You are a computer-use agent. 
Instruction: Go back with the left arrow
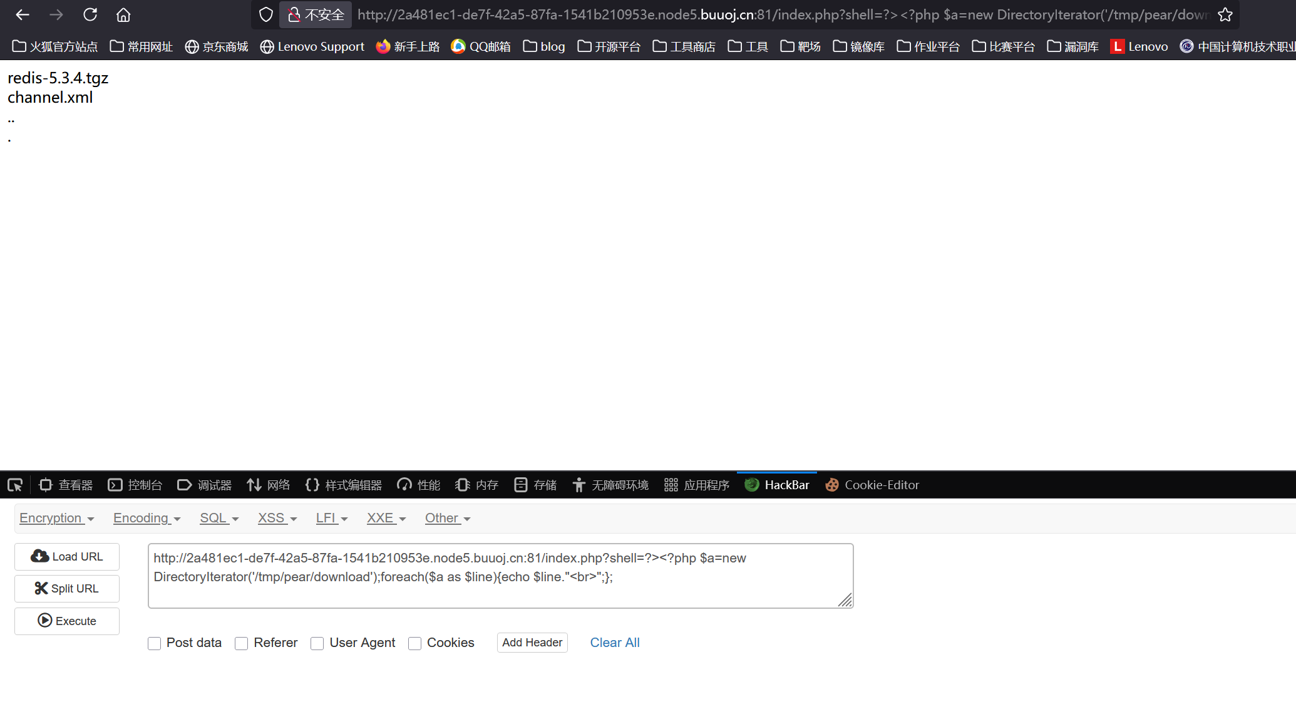[x=23, y=14]
